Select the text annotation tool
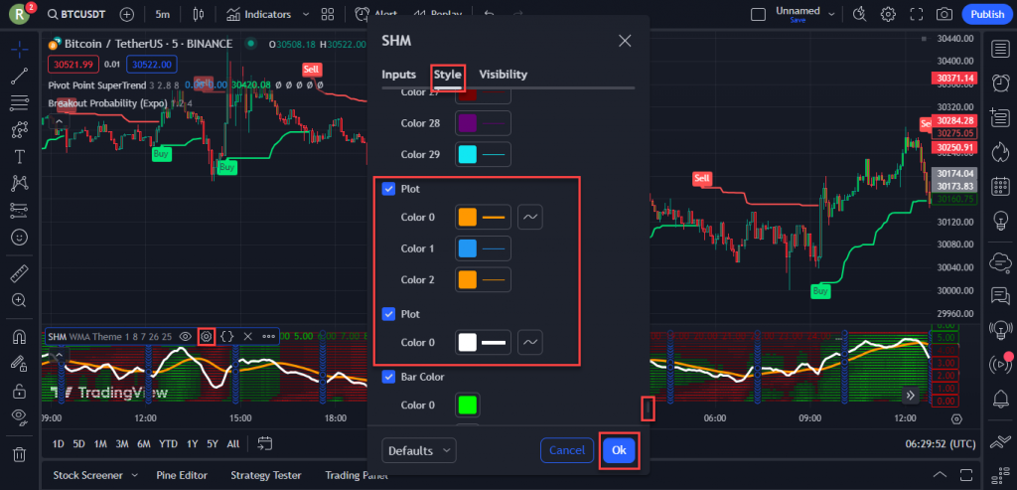Screen dimensions: 1017x490 tap(20, 156)
